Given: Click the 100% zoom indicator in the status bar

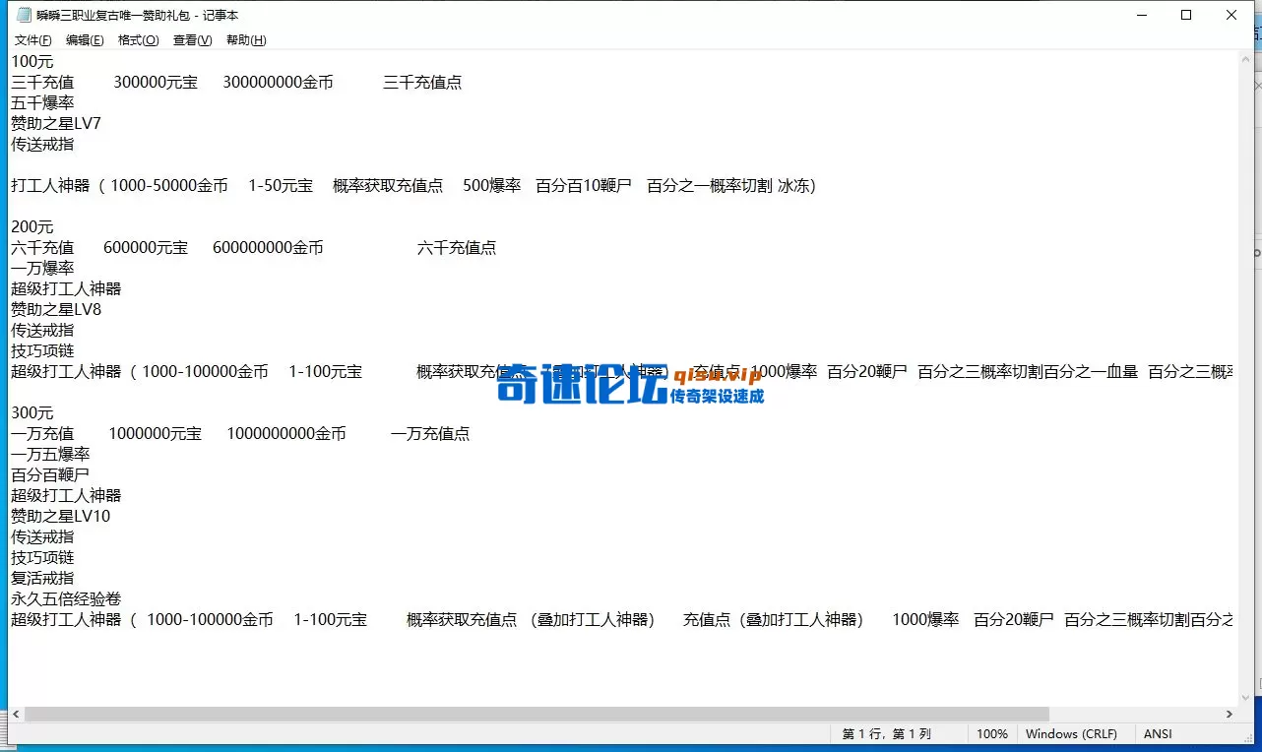Looking at the screenshot, I should pyautogui.click(x=992, y=733).
